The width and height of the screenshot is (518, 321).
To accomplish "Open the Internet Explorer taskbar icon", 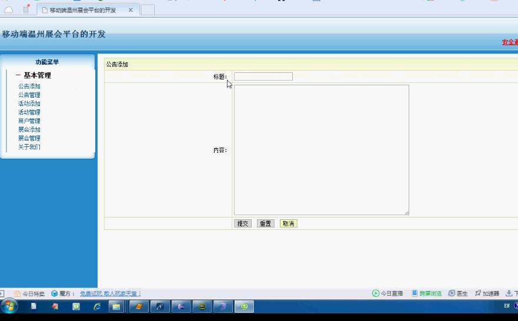I will [97, 306].
